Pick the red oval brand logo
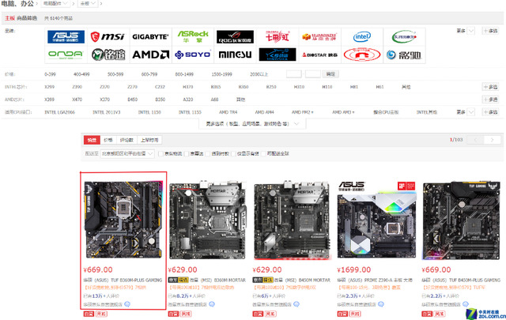506x320 pixels. click(x=362, y=55)
